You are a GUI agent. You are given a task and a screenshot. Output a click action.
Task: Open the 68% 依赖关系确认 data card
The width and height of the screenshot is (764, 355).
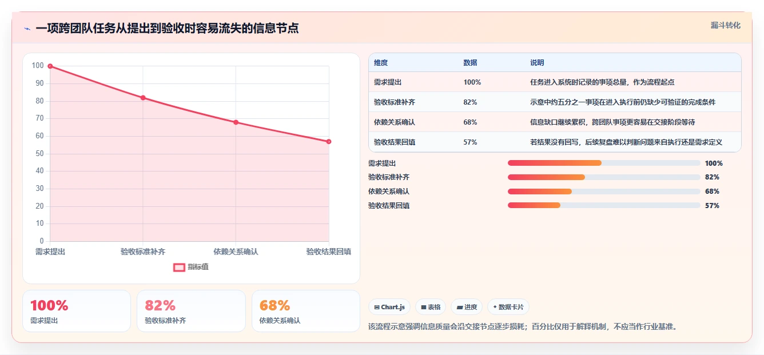point(306,311)
